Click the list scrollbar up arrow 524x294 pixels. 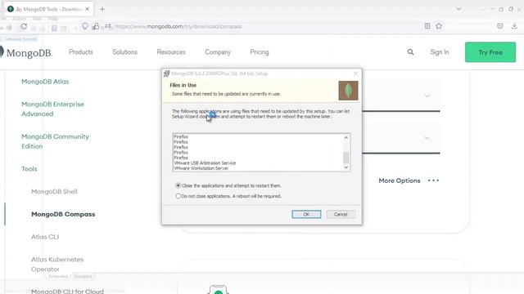click(346, 137)
